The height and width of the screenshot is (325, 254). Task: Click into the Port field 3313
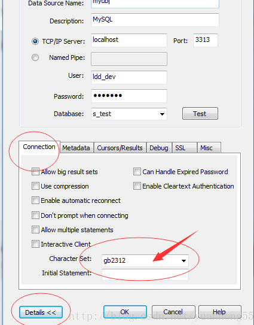point(206,40)
